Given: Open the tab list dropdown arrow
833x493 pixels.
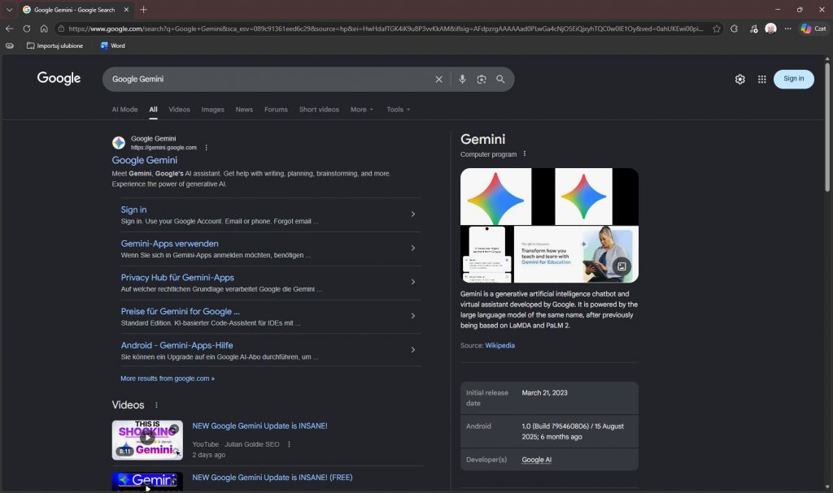Looking at the screenshot, I should point(9,10).
